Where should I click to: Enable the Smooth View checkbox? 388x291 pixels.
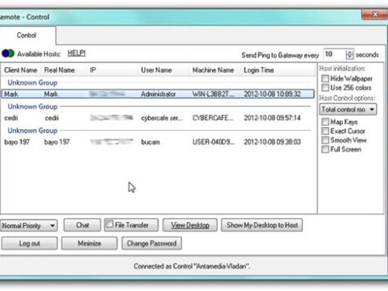[325, 140]
